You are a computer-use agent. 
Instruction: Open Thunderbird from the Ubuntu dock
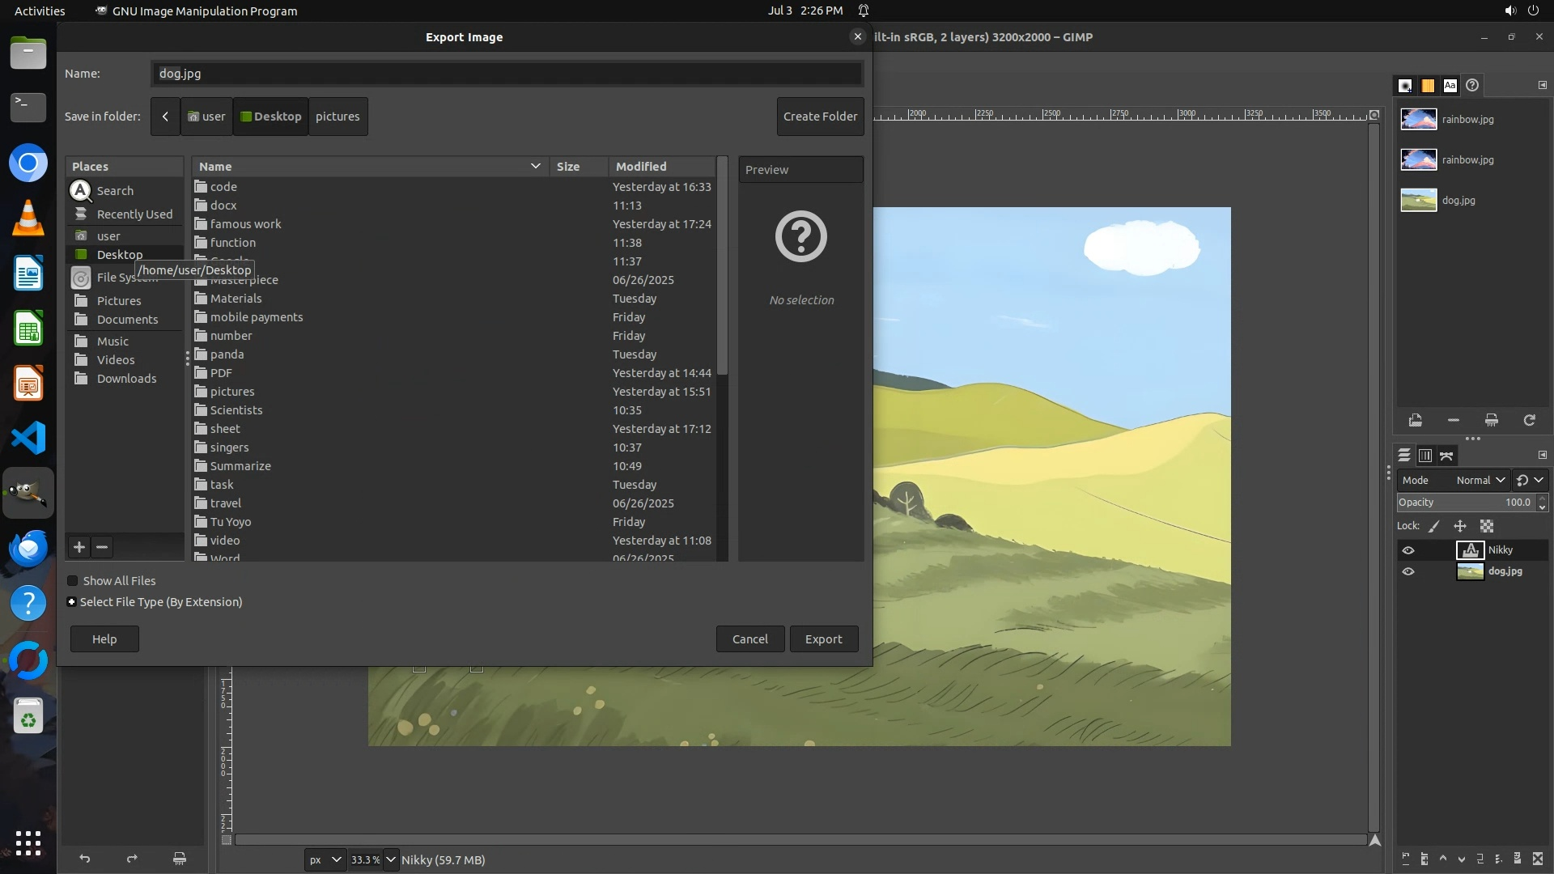coord(28,548)
